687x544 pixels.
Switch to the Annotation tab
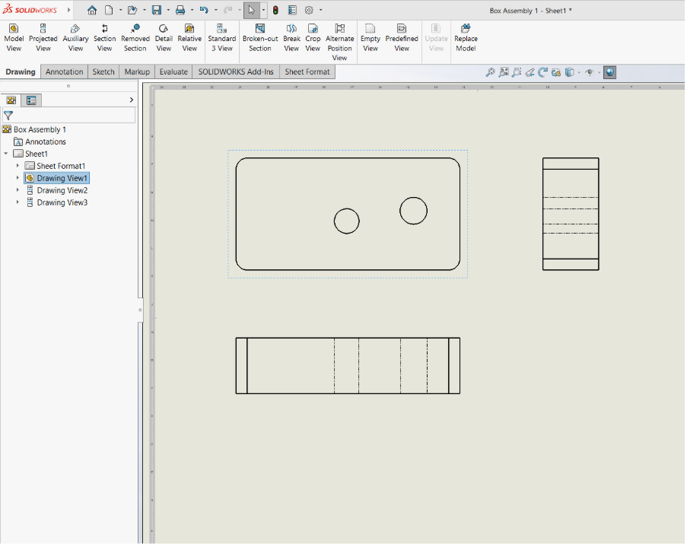(x=64, y=72)
